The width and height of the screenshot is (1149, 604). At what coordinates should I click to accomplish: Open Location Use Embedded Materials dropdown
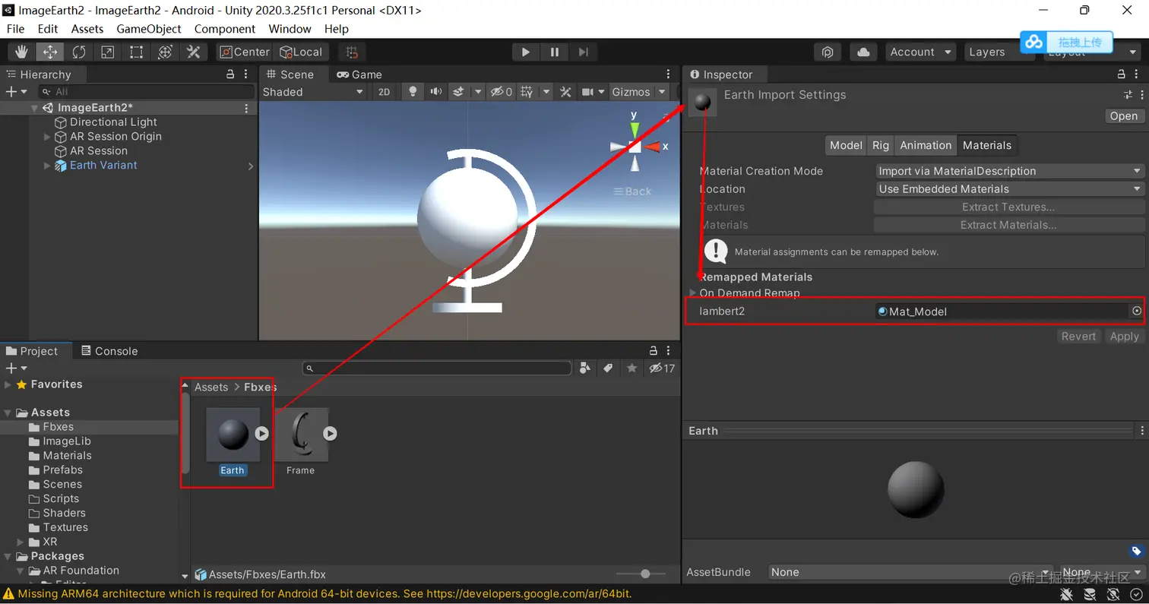pyautogui.click(x=1009, y=188)
